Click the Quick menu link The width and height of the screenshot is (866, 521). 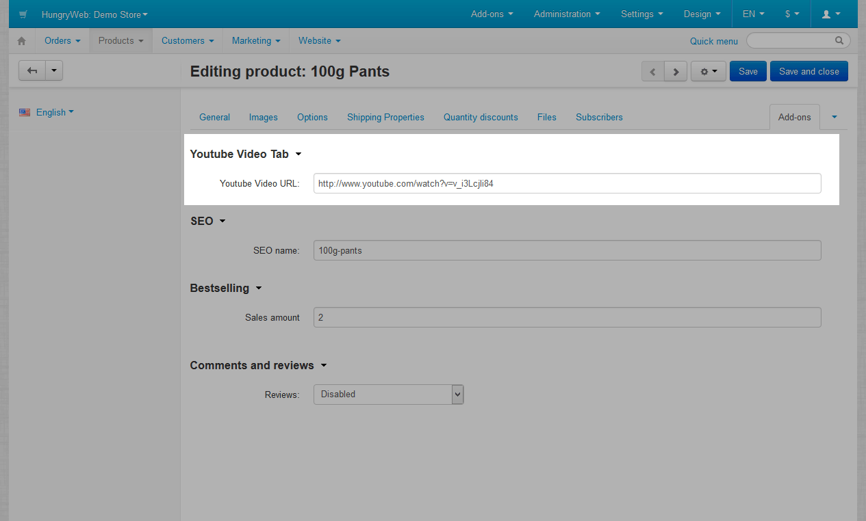click(714, 41)
